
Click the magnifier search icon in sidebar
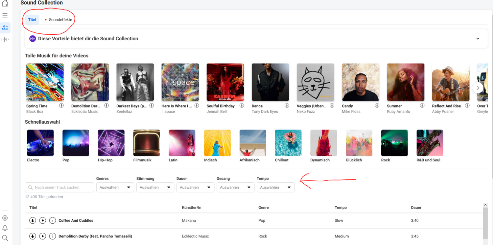(x=5, y=238)
